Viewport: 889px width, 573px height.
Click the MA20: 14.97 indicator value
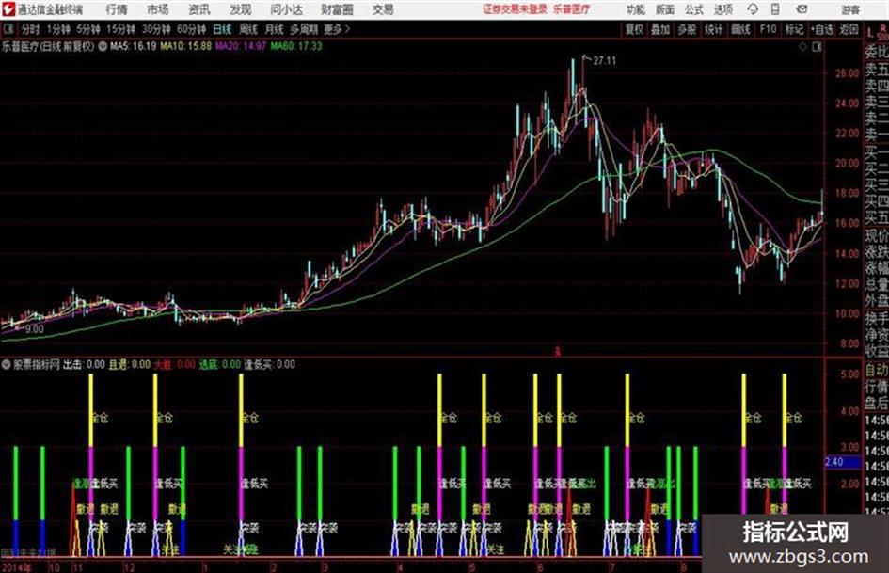(241, 46)
